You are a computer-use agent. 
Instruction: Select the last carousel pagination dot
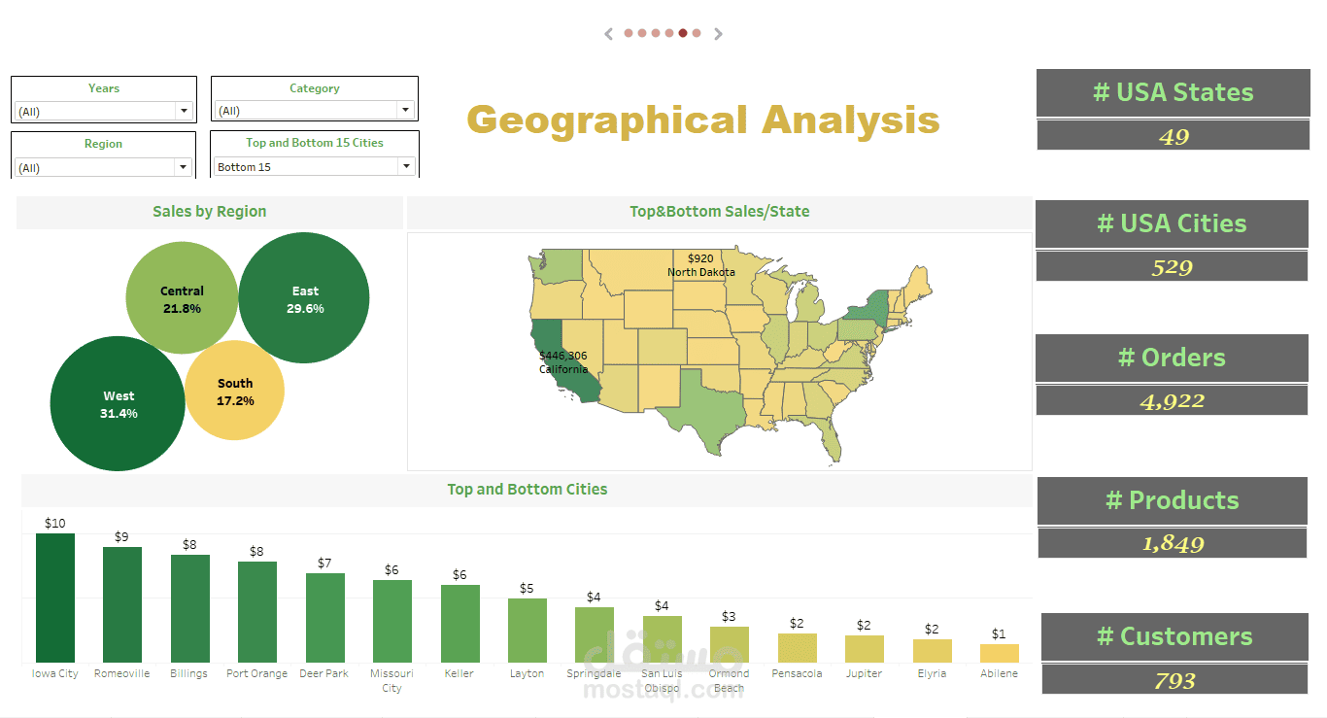[697, 33]
